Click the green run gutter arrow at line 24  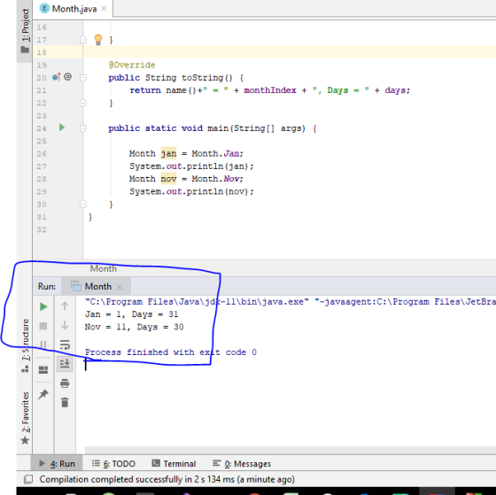pos(62,128)
